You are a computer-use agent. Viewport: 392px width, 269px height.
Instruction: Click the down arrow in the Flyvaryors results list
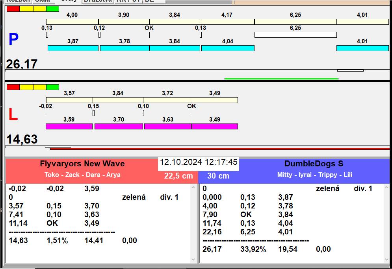point(193,260)
